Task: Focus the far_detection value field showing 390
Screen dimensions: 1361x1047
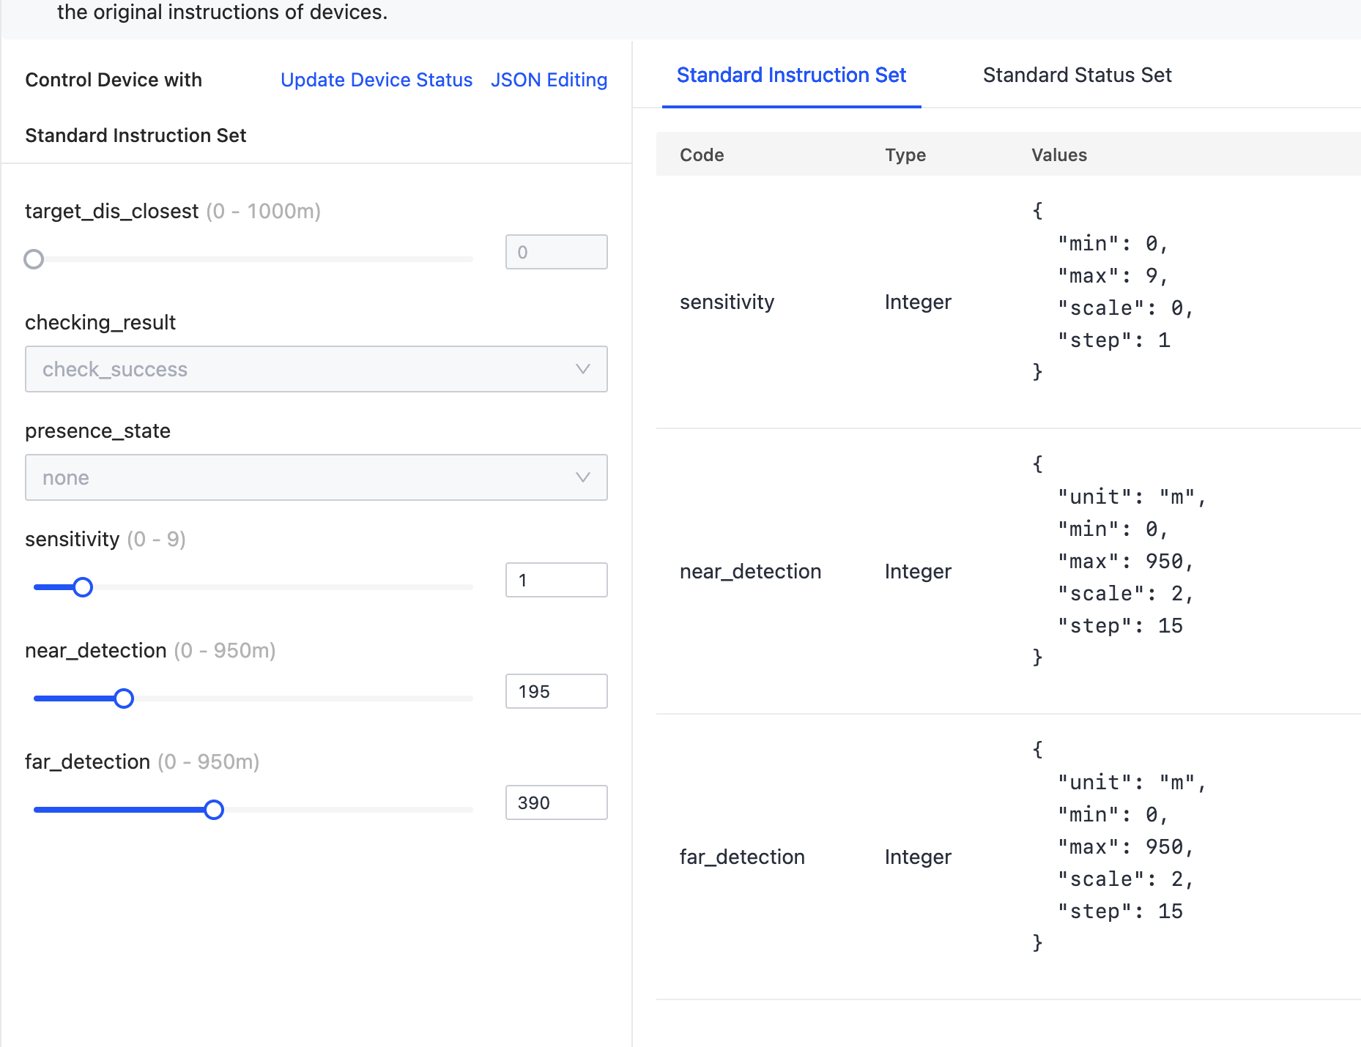Action: pos(556,802)
